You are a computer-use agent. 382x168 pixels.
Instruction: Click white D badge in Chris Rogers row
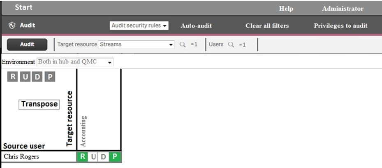[x=104, y=157]
